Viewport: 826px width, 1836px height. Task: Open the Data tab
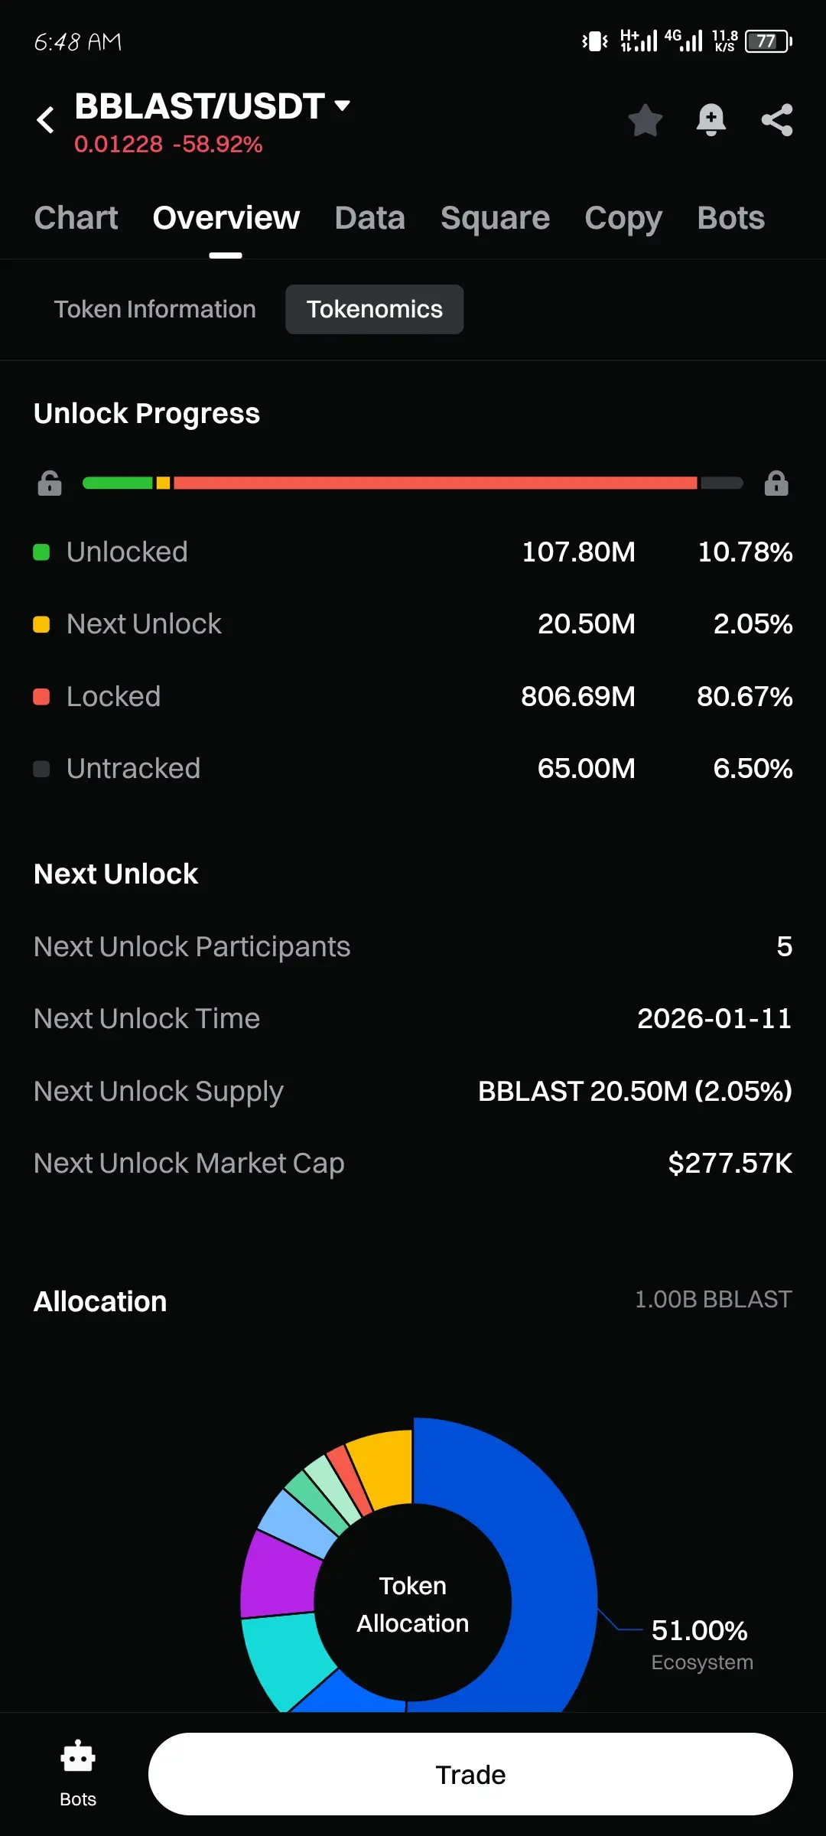click(369, 218)
